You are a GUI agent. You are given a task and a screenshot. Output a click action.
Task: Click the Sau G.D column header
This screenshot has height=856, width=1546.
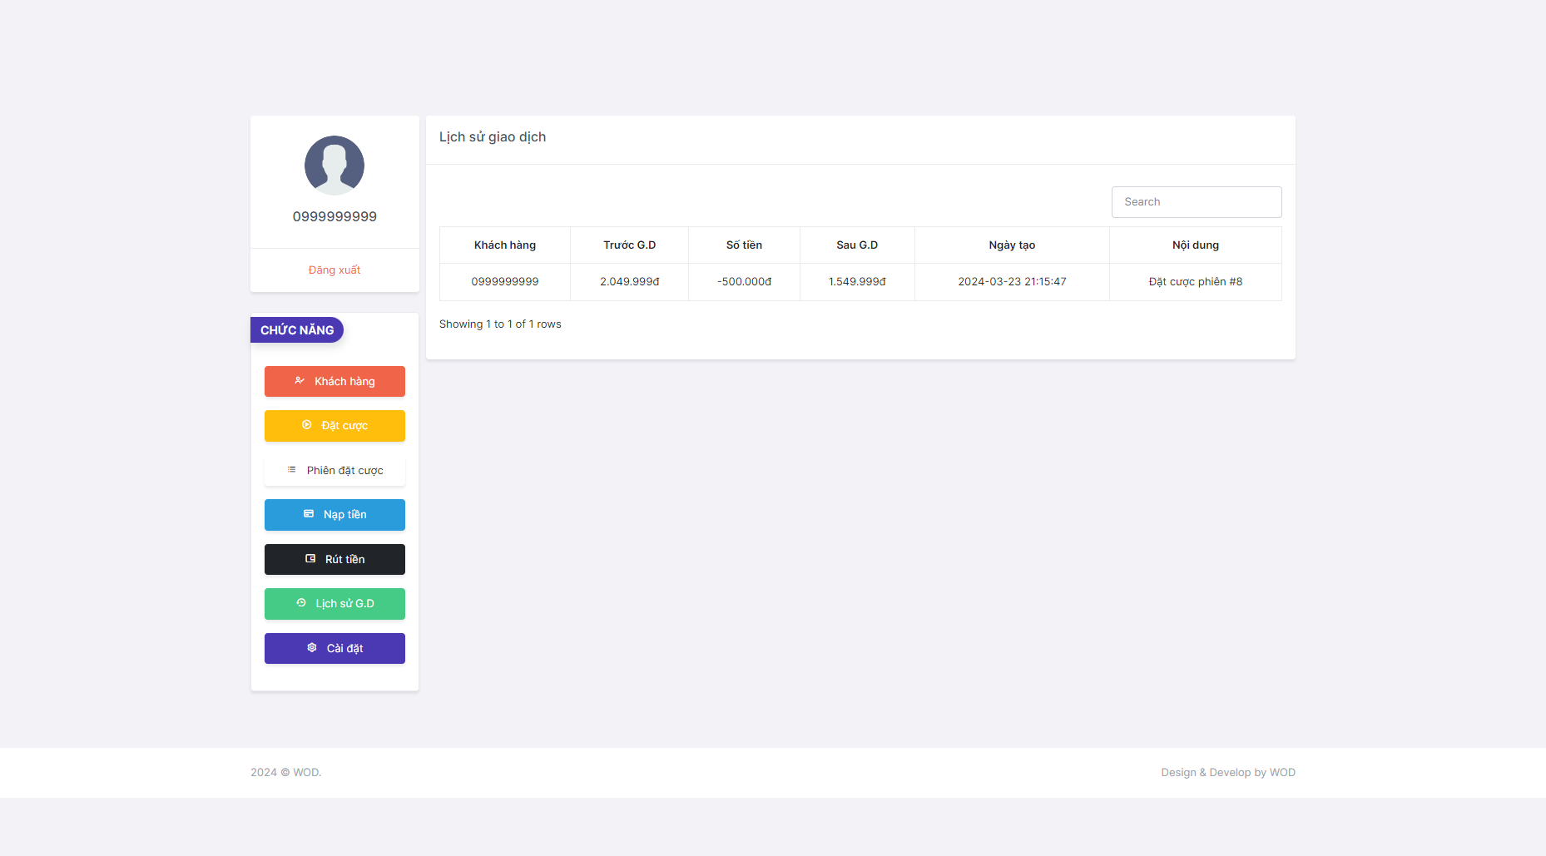[x=857, y=245]
